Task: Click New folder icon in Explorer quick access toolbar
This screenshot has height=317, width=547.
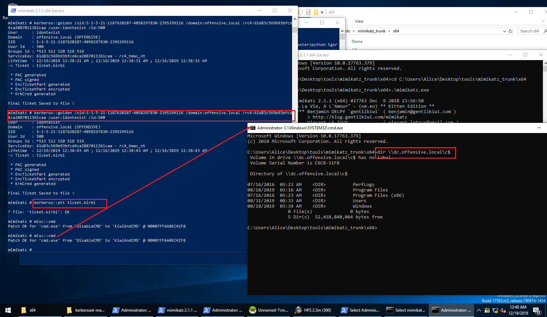Action: [x=316, y=12]
